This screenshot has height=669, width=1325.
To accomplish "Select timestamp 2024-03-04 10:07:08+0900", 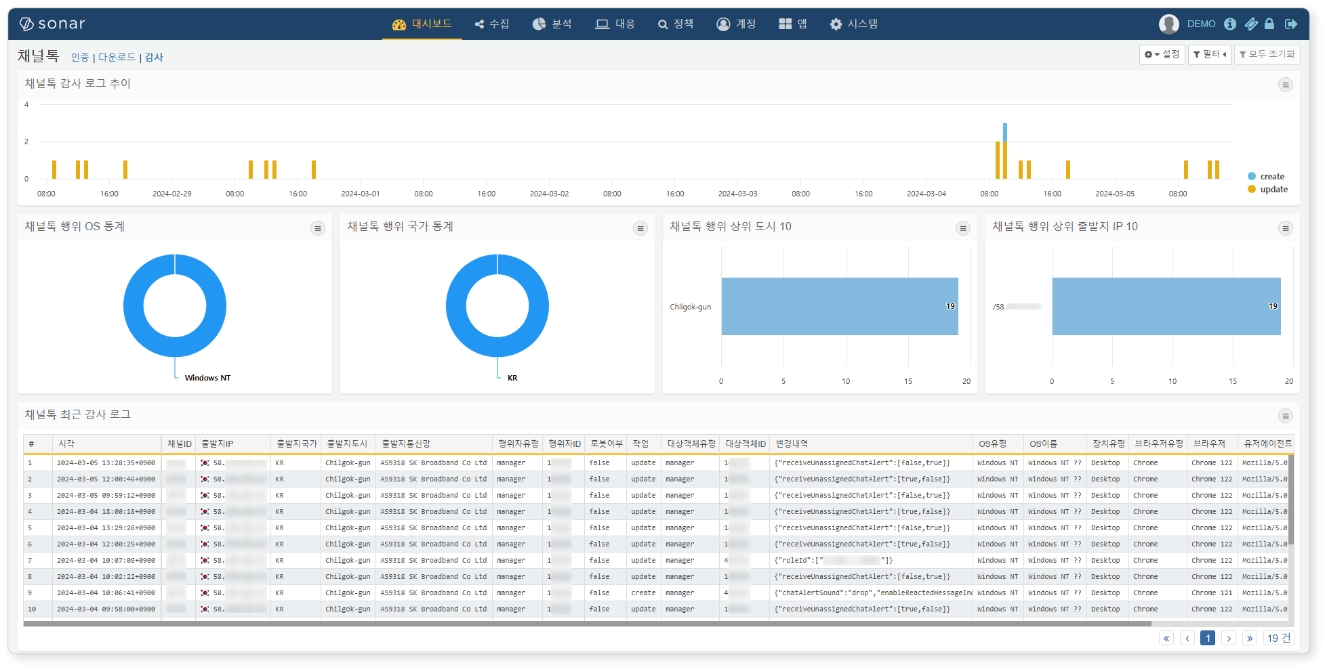I will (x=106, y=561).
